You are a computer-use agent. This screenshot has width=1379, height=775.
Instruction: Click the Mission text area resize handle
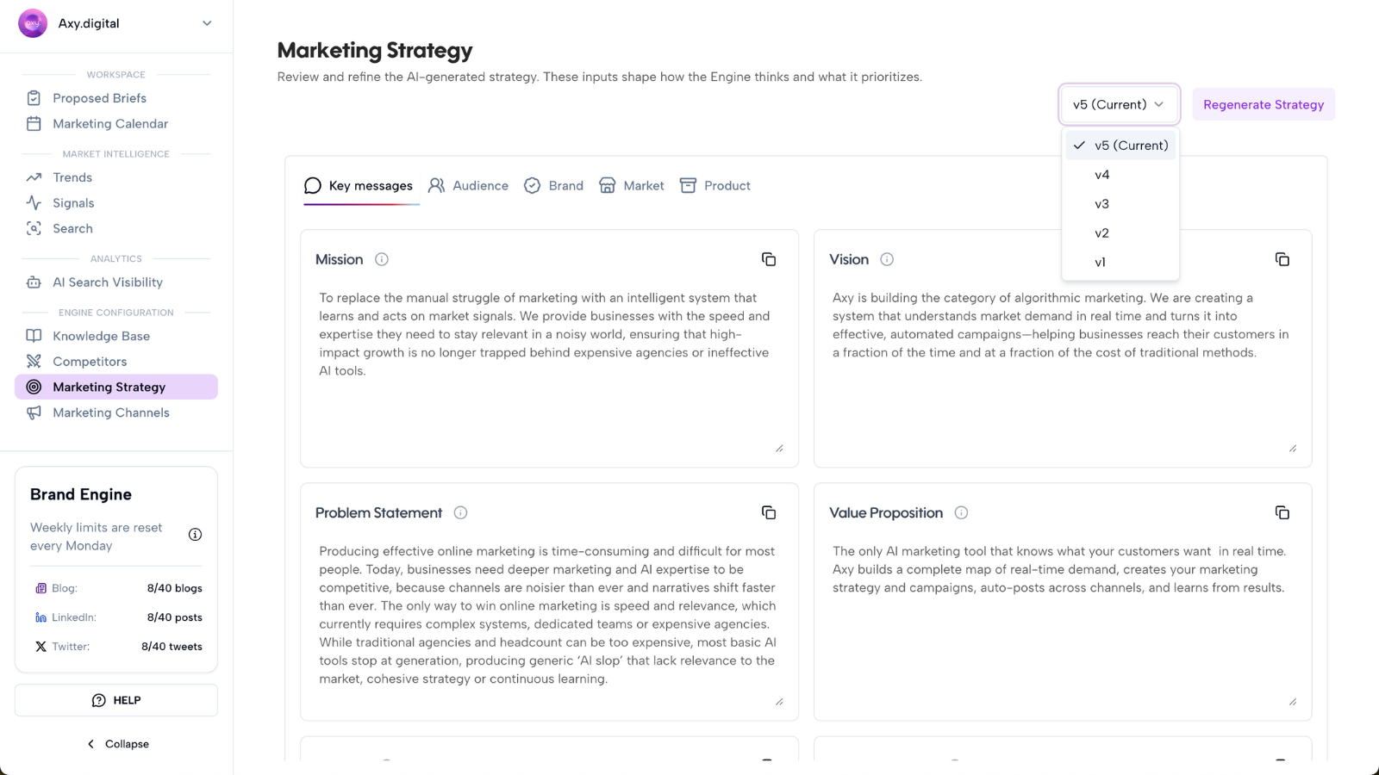pos(779,448)
